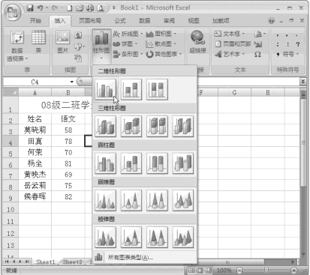Open print preview from quick access toolbar
Viewport: 310px width, 275px height.
point(101,8)
